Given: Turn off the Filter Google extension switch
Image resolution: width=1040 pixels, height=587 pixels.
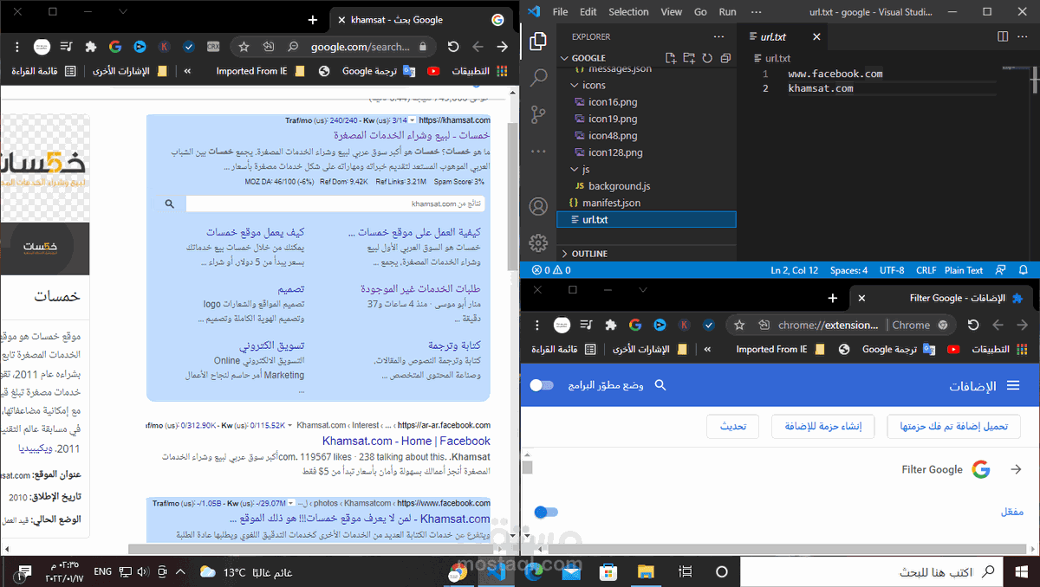Looking at the screenshot, I should point(547,512).
